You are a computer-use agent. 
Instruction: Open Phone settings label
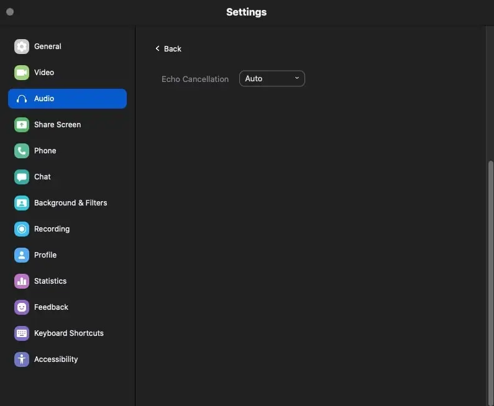(45, 151)
